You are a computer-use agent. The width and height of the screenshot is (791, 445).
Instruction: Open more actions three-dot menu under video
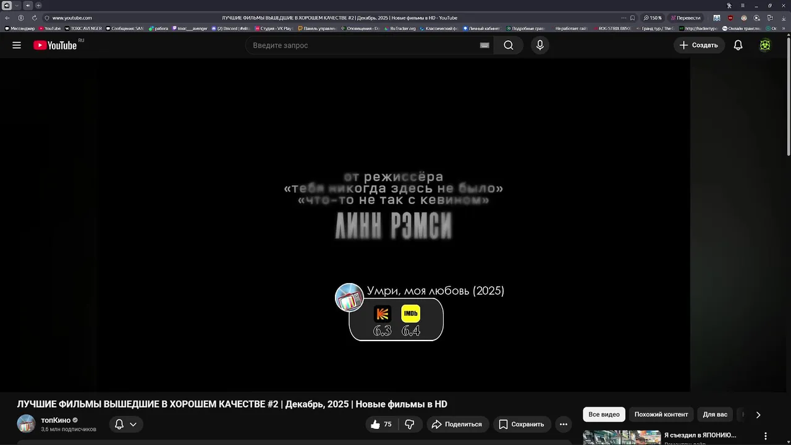point(563,424)
